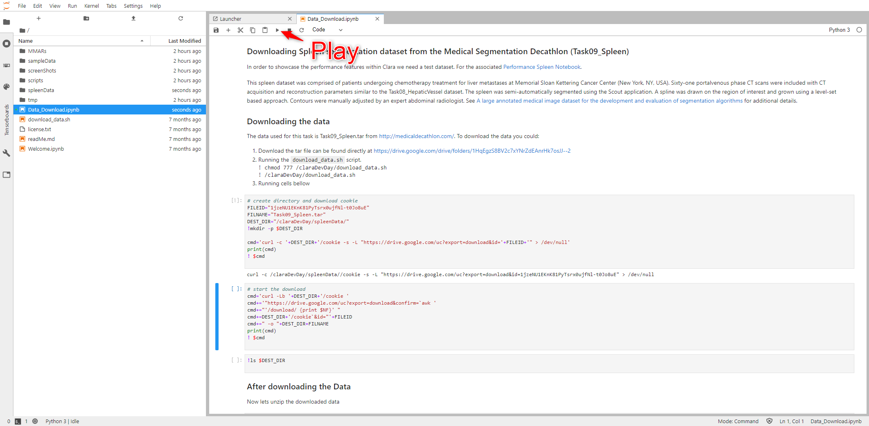This screenshot has width=869, height=426.
Task: Select the readMe.md file
Action: [110, 139]
